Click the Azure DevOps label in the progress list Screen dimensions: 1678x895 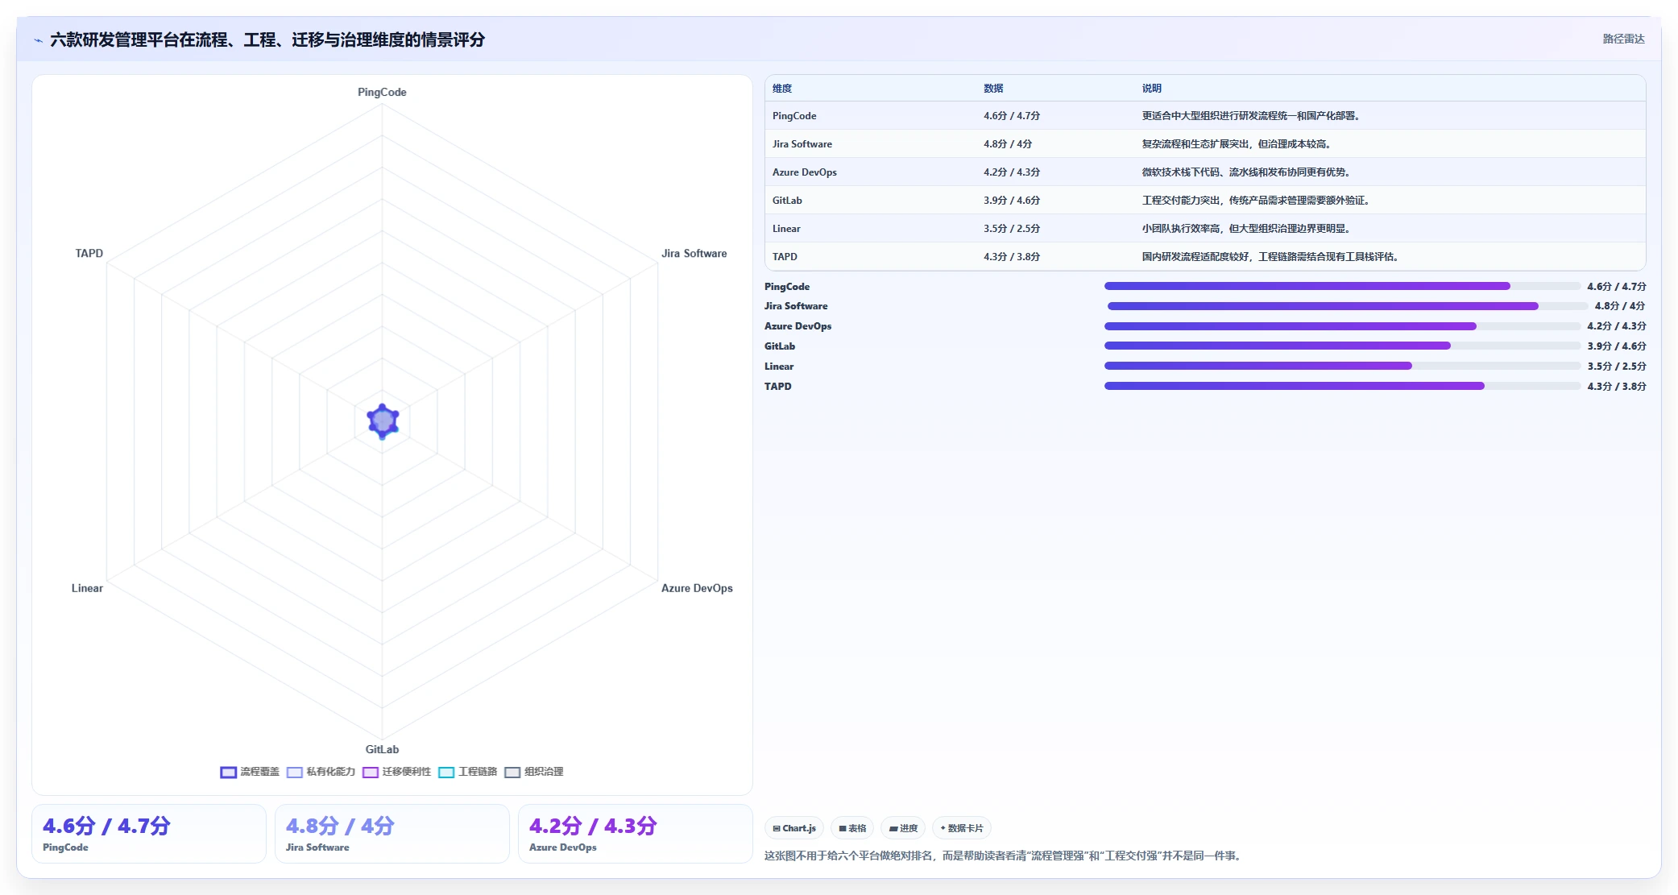pos(798,326)
